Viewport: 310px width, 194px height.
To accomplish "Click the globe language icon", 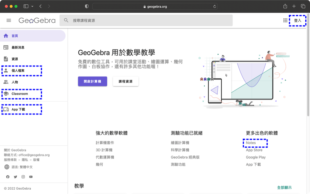I will pyautogui.click(x=7, y=167).
